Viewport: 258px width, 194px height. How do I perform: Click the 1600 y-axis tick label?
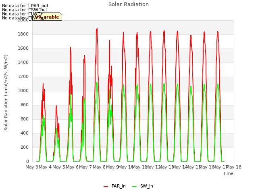point(23,48)
